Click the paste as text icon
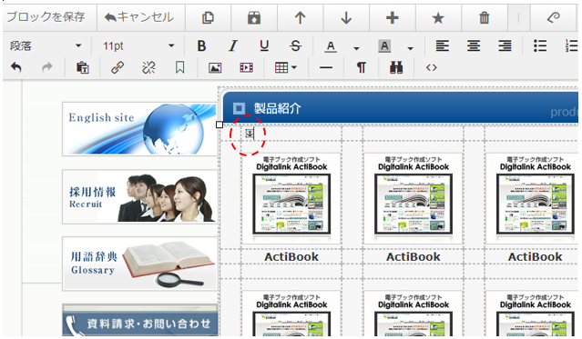 pos(82,67)
